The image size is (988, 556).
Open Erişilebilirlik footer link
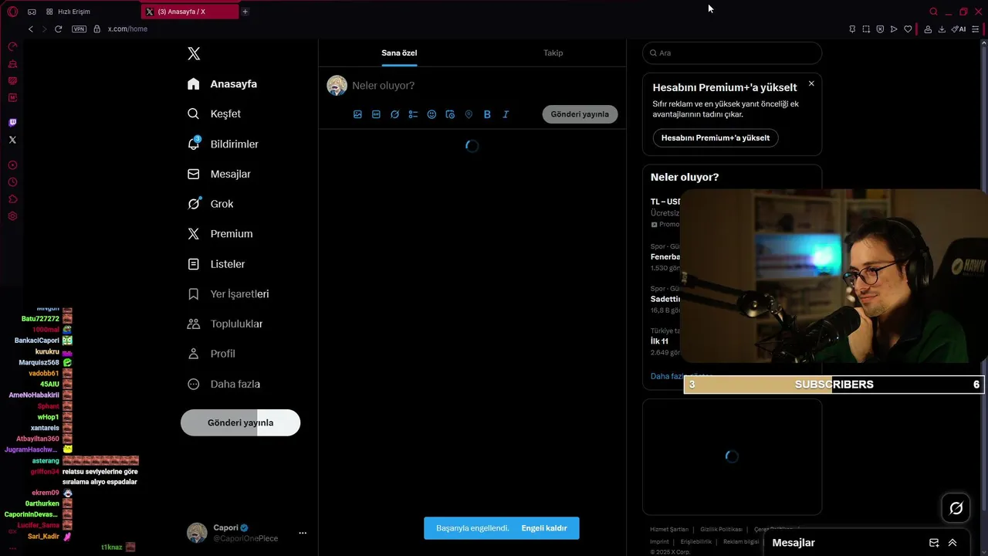696,541
